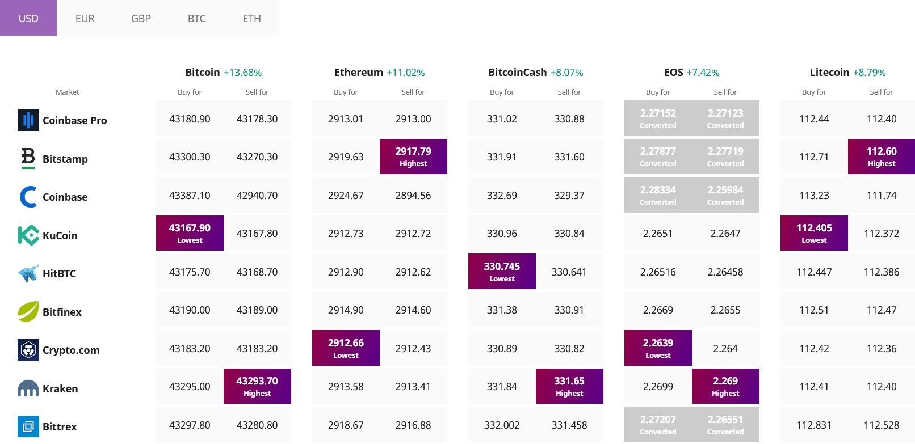Click the HitBTC logo icon
The height and width of the screenshot is (444, 915).
28,273
